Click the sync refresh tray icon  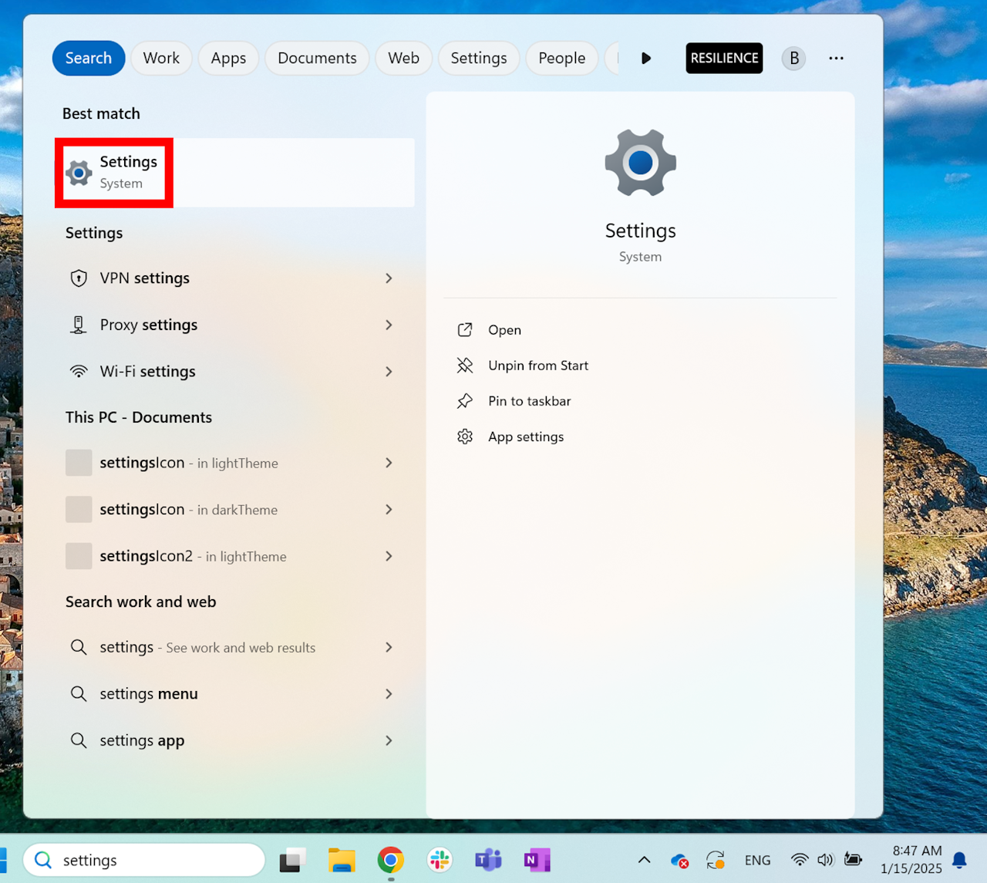[x=716, y=860]
